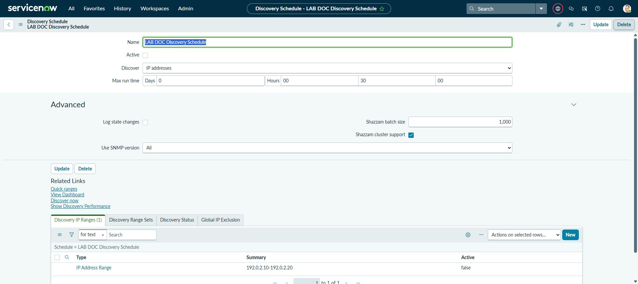Sort by the Summary column header

point(256,257)
